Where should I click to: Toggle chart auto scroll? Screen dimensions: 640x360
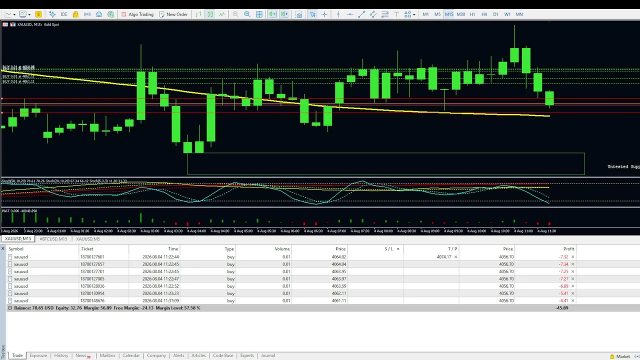tap(272, 14)
